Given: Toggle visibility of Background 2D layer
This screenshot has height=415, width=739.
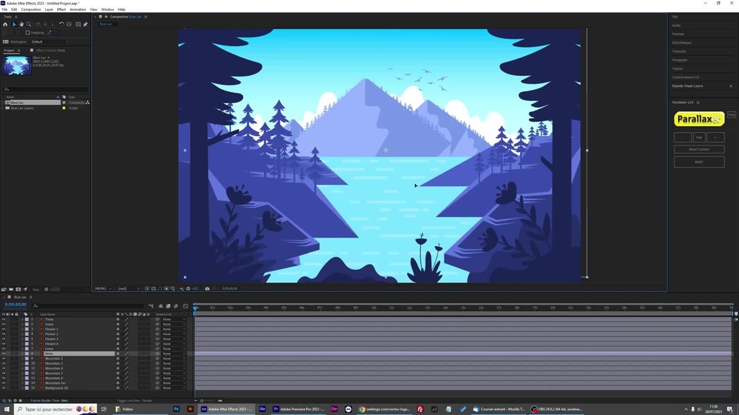Looking at the screenshot, I should 3,388.
